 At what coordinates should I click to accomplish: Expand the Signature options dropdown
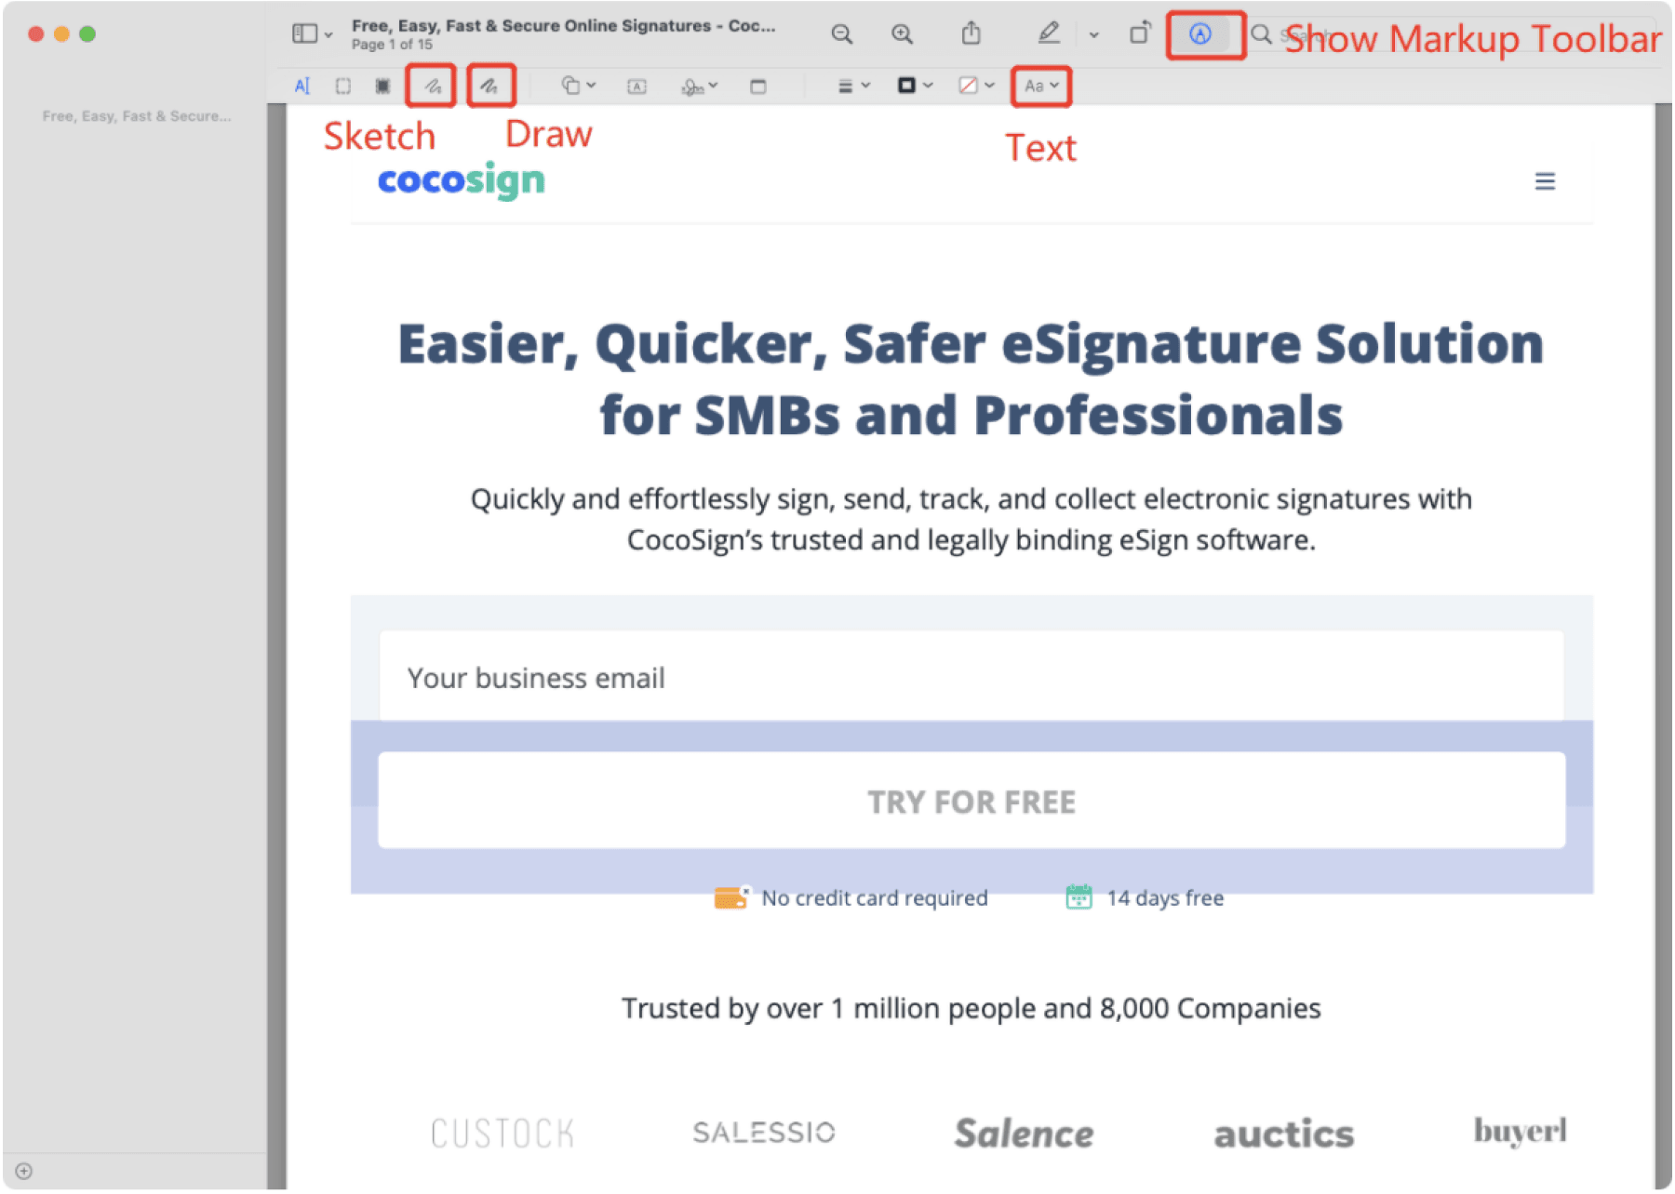coord(710,86)
